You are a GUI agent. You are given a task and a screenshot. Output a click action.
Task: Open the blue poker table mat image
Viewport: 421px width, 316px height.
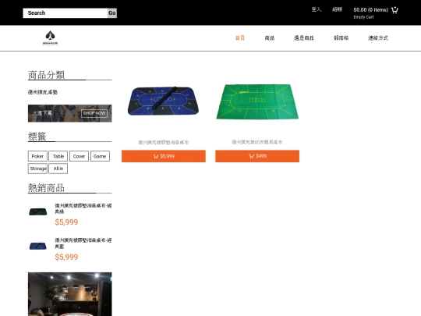pos(164,101)
